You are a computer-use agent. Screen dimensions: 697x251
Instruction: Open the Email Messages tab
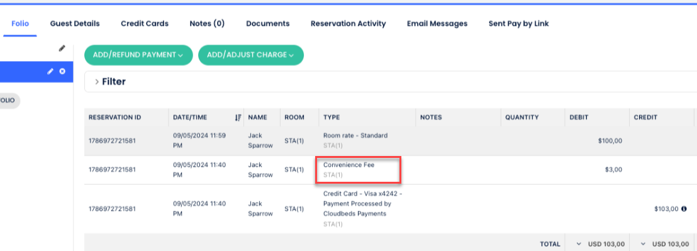tap(437, 23)
